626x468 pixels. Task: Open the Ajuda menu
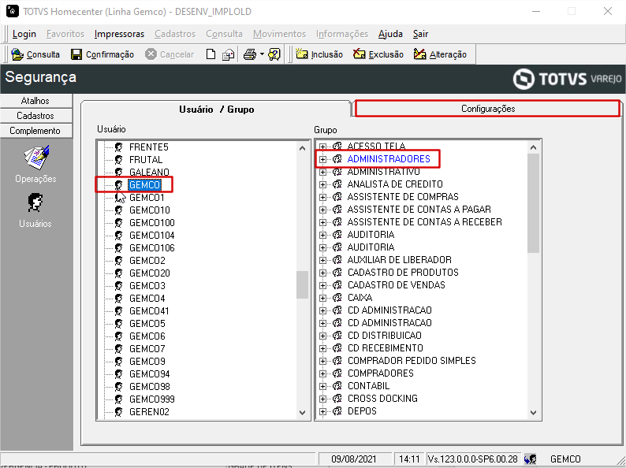(x=390, y=34)
